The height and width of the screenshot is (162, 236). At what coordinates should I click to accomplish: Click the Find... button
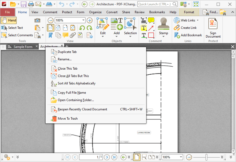[210, 12]
